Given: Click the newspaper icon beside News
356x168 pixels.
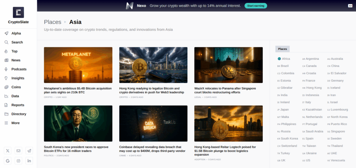Looking at the screenshot, I should coord(7,60).
